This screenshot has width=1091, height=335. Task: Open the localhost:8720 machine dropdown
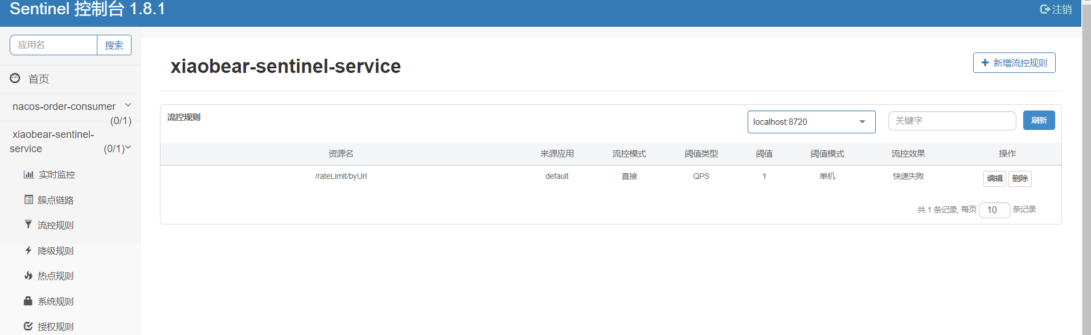[811, 122]
